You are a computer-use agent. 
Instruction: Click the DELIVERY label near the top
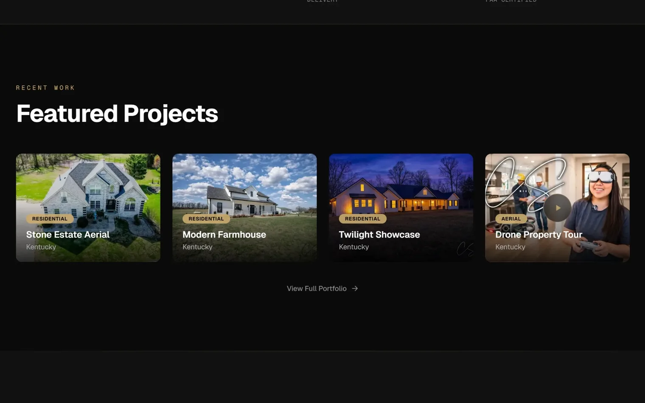coord(322,2)
